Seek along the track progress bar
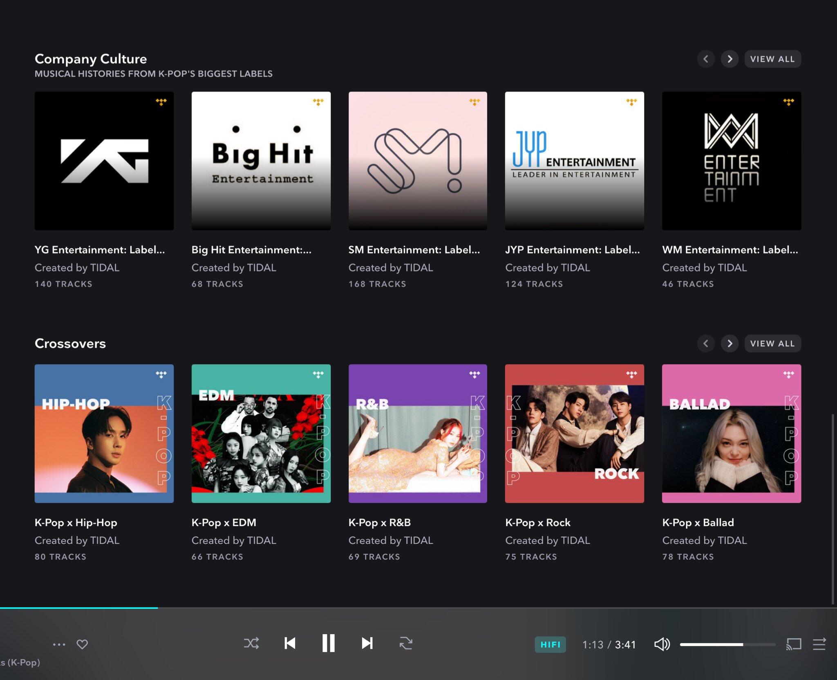 pos(418,608)
